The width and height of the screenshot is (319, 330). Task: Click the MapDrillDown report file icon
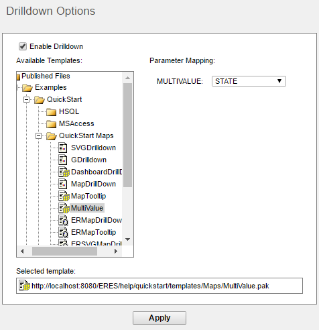click(x=63, y=184)
